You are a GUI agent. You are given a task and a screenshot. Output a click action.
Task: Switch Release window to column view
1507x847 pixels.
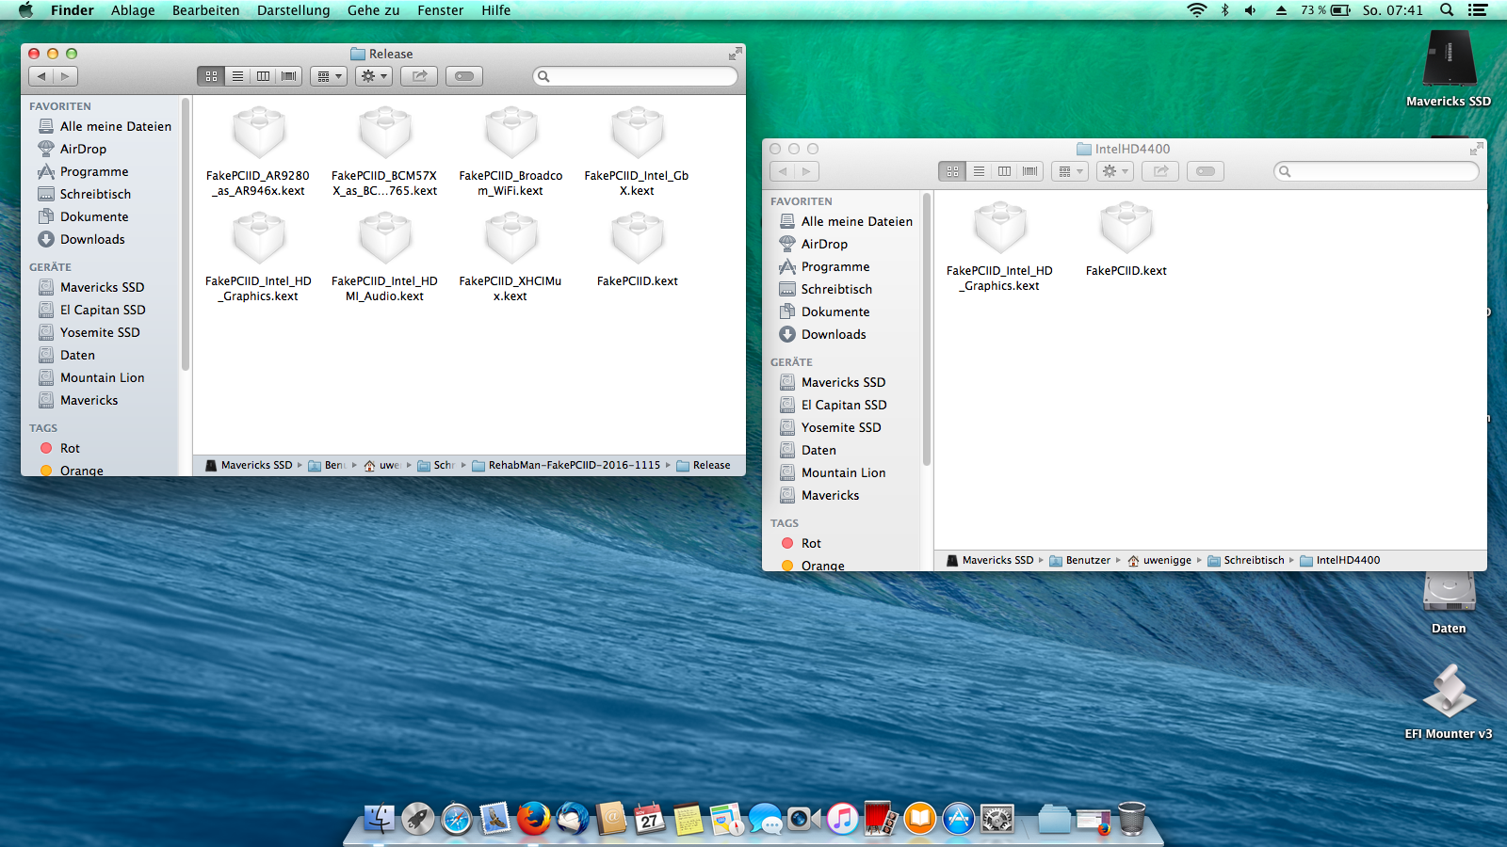[264, 76]
